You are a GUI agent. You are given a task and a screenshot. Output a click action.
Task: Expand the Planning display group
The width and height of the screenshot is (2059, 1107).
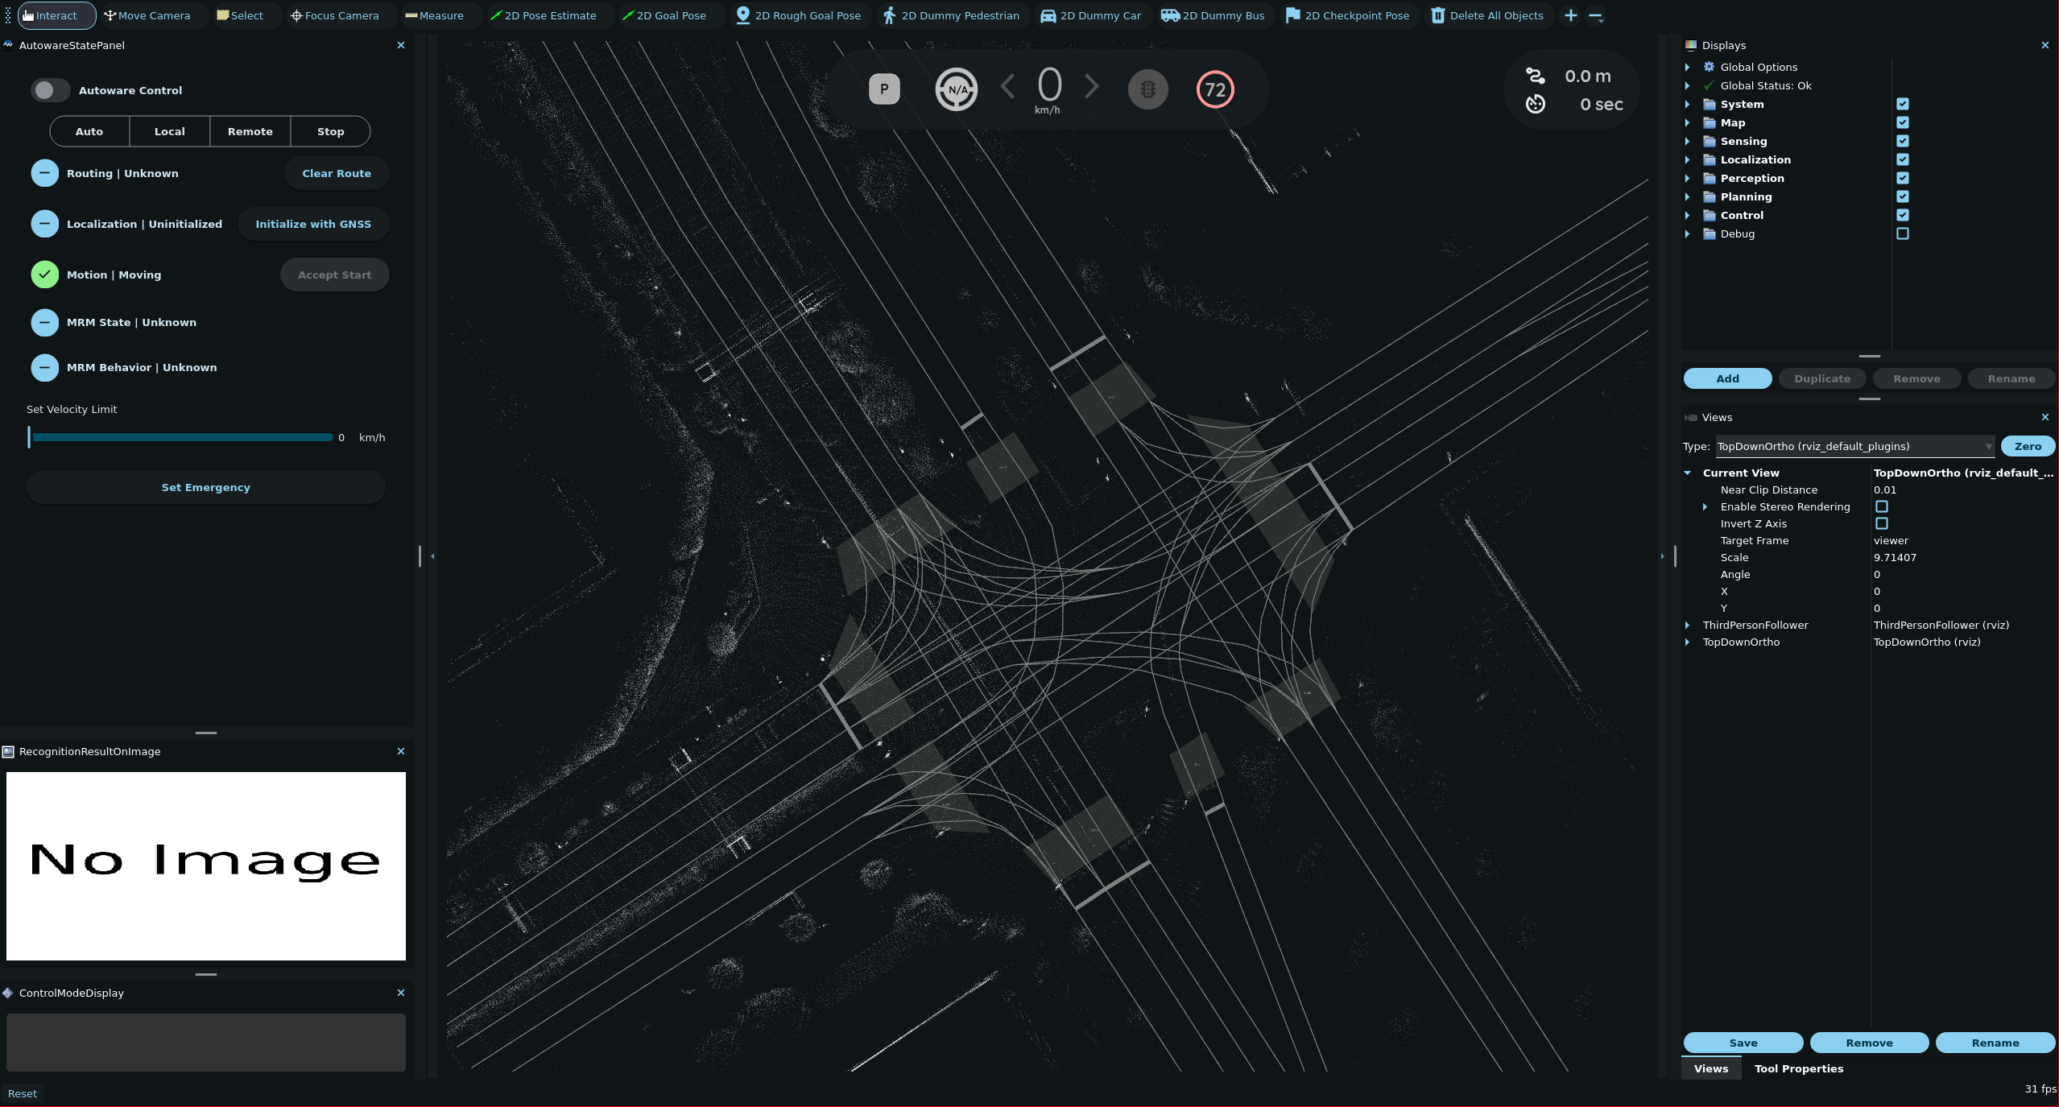(x=1687, y=196)
